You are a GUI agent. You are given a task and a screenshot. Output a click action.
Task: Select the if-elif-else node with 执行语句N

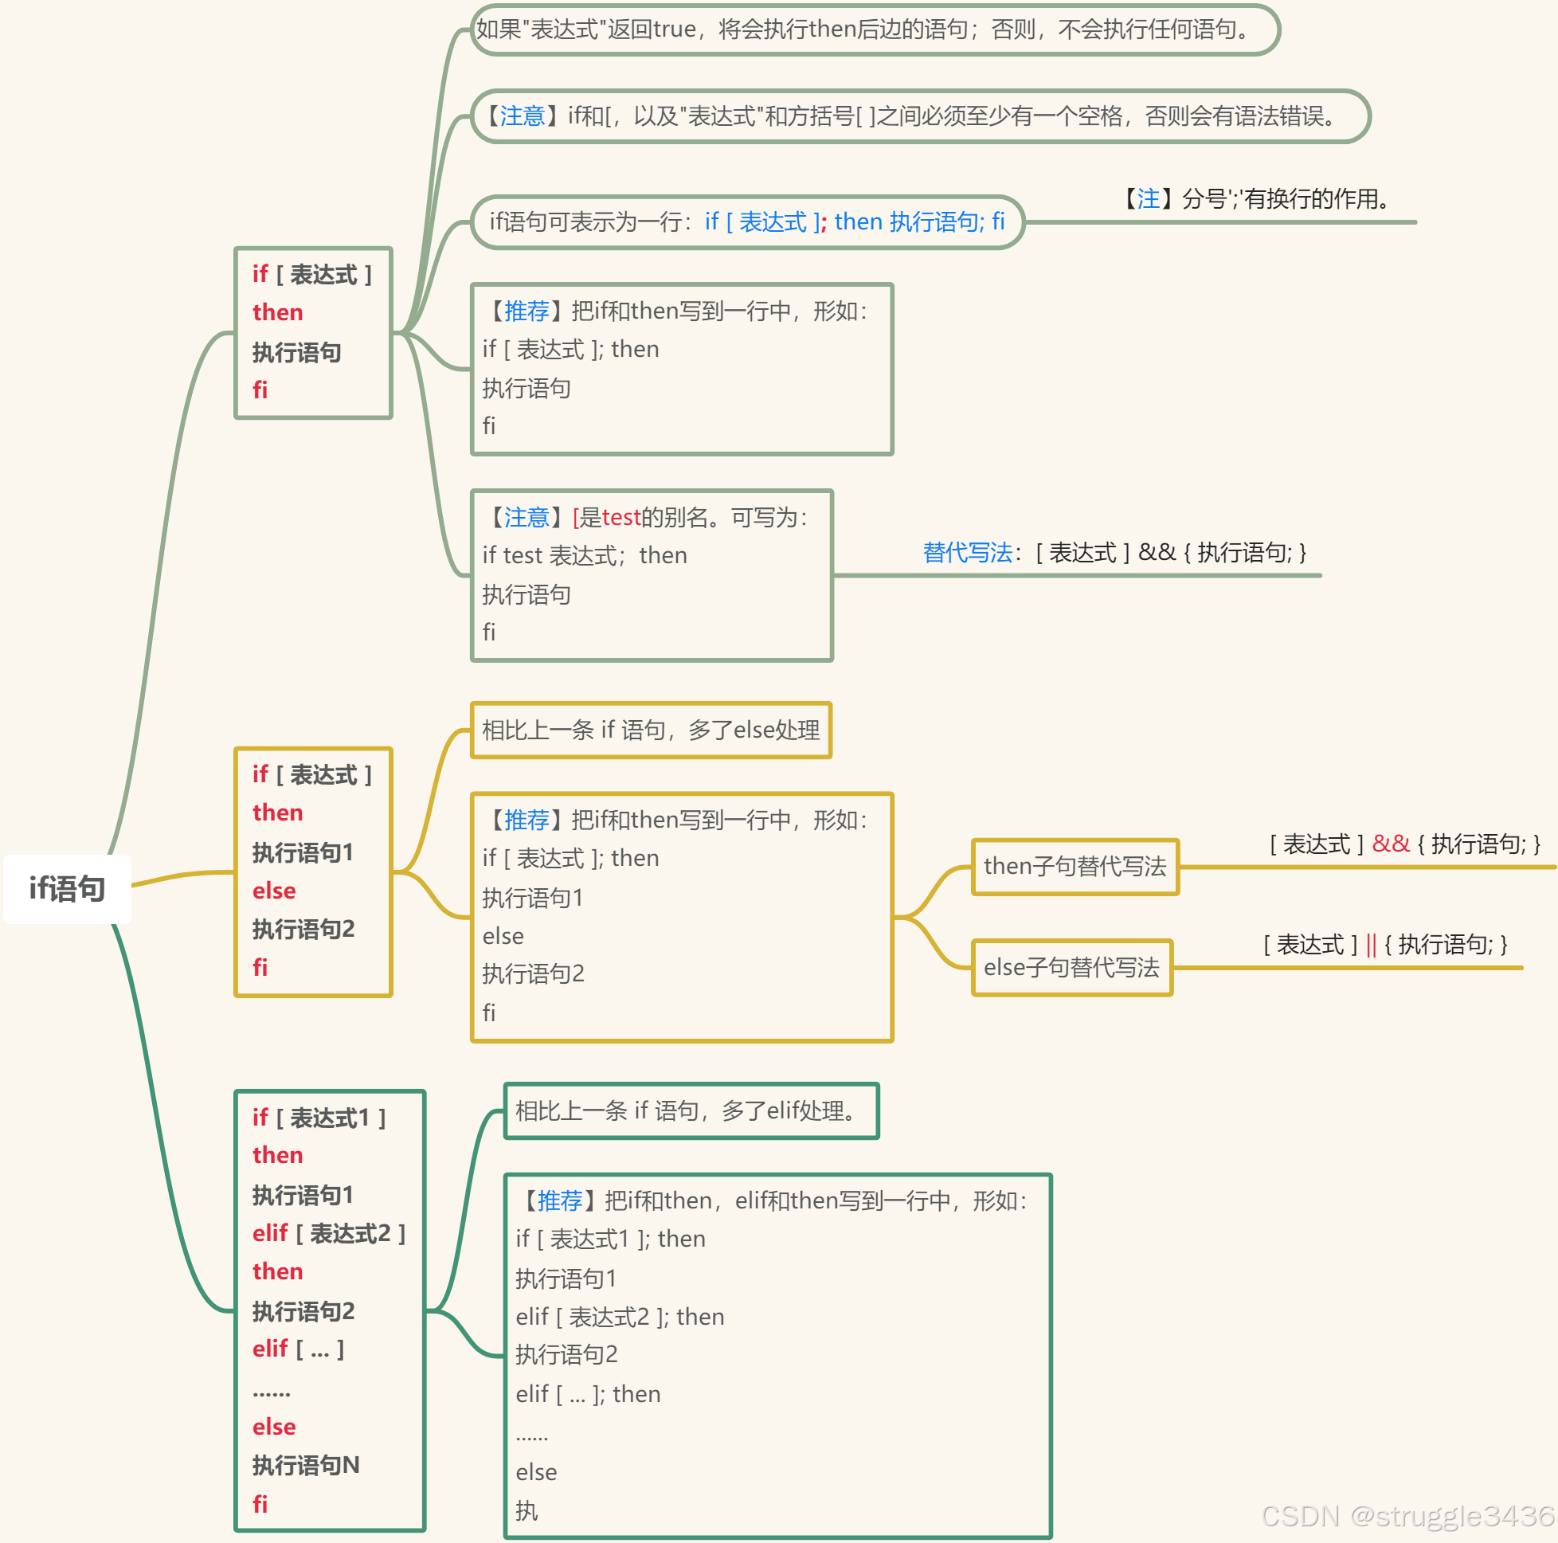(329, 1310)
